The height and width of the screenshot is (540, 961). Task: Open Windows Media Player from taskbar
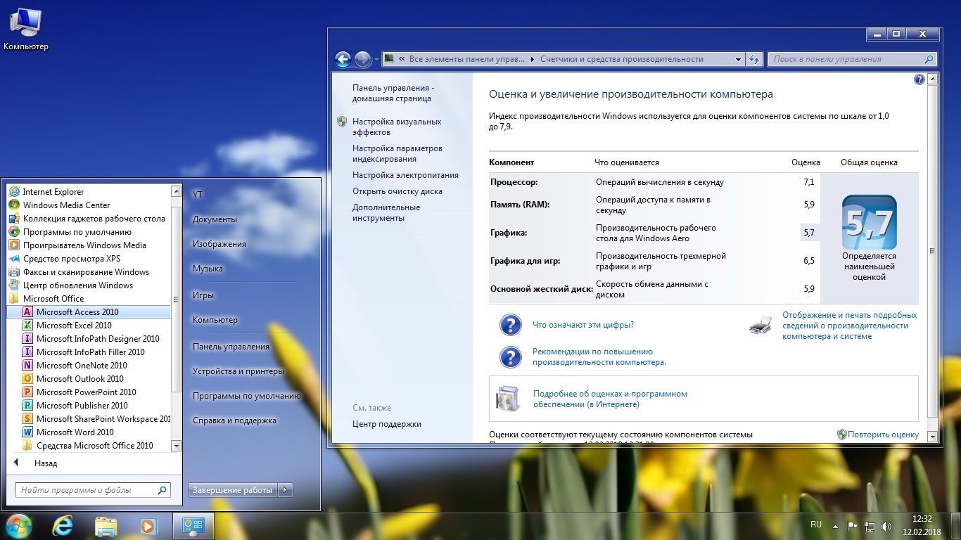pos(148,526)
